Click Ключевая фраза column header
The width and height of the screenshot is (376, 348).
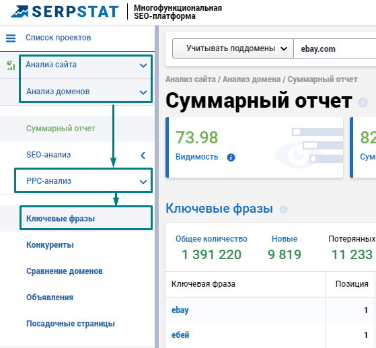[203, 284]
